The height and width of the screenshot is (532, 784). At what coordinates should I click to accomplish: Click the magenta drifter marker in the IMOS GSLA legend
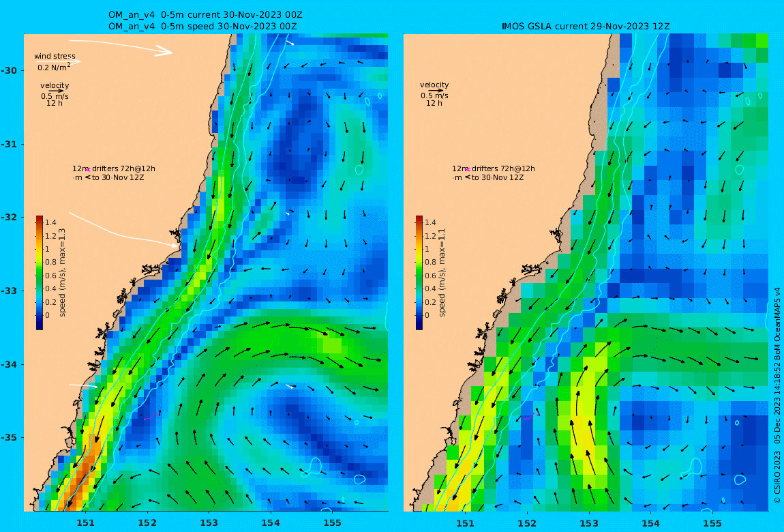[468, 170]
